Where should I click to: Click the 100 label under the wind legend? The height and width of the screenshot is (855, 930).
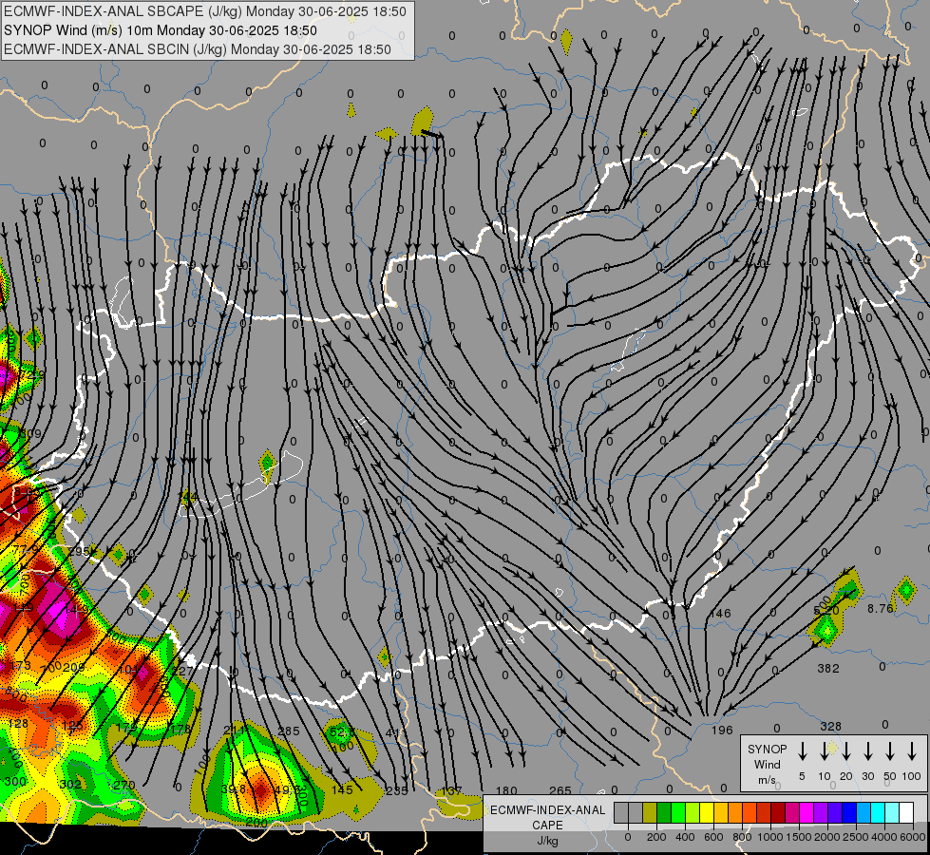(x=912, y=776)
